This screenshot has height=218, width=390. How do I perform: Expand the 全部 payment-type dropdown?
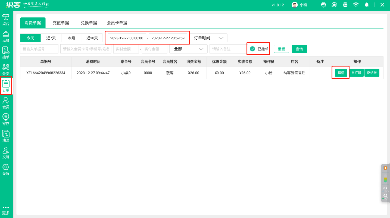pos(188,49)
